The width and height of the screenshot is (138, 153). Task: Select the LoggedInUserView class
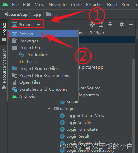point(85,116)
